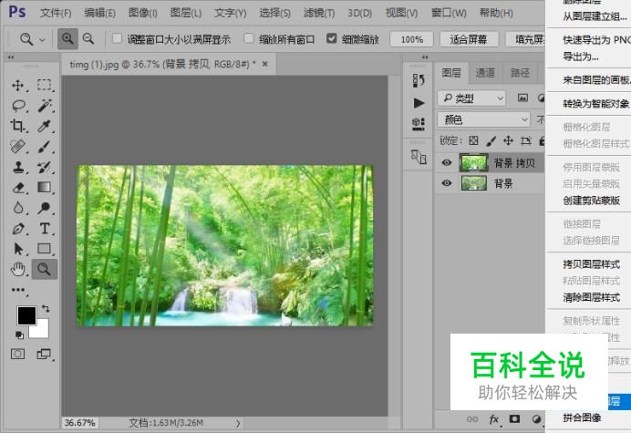This screenshot has height=433, width=631.
Task: Switch to the 通道 tab
Action: [485, 73]
